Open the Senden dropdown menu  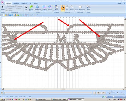(88, 8)
